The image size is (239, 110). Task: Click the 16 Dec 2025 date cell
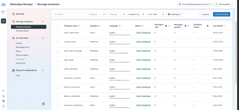pos(218,33)
